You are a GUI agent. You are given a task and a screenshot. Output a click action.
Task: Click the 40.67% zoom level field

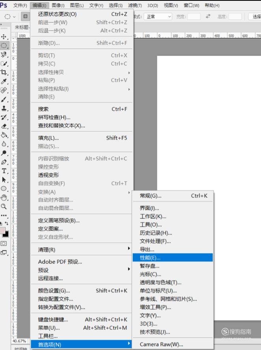[x=19, y=341]
